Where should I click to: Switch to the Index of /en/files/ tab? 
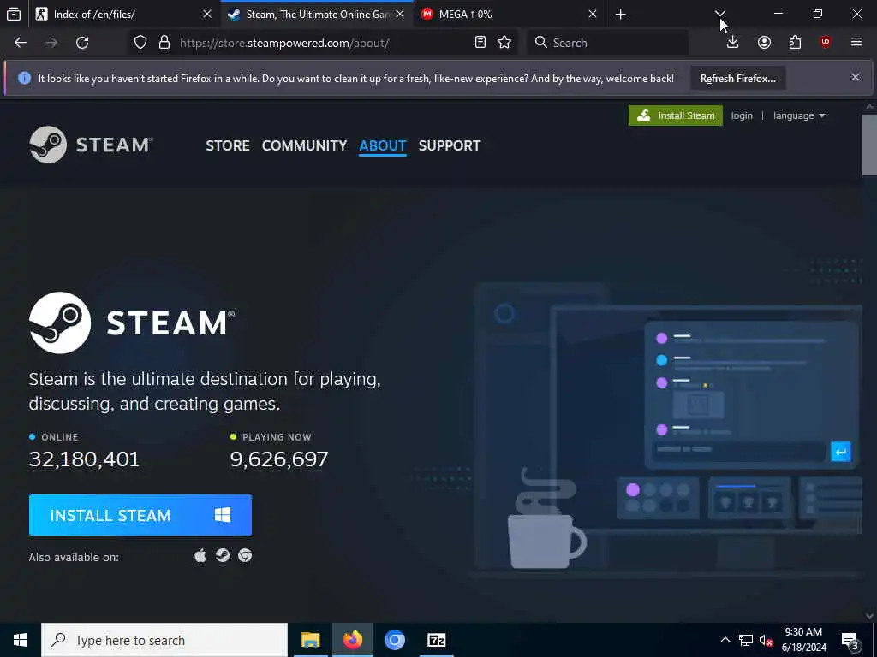point(124,14)
